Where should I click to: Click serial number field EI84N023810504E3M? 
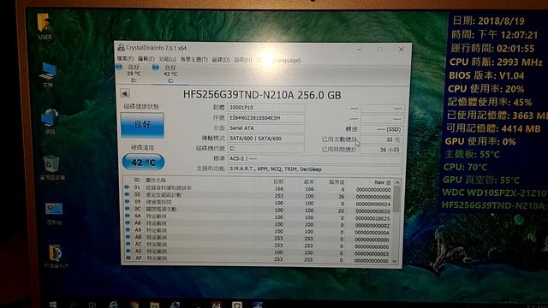(266, 118)
